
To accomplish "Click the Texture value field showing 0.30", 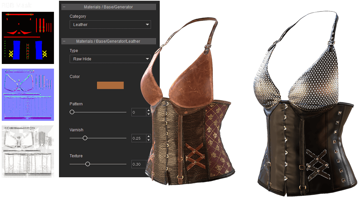I will click(138, 164).
